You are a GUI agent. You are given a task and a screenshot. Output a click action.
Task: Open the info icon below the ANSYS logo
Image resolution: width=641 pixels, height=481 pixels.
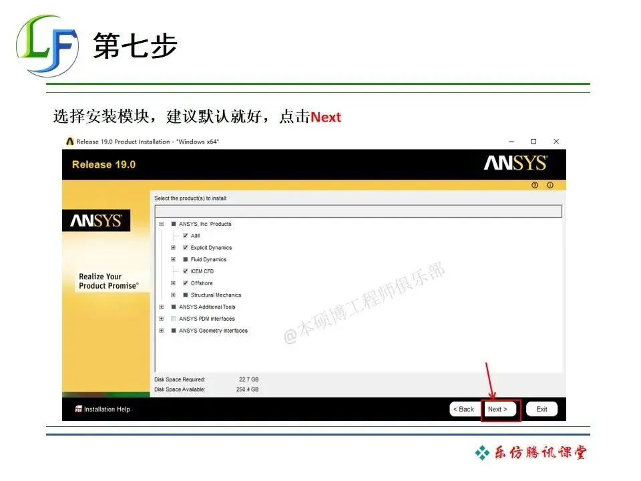(x=550, y=185)
